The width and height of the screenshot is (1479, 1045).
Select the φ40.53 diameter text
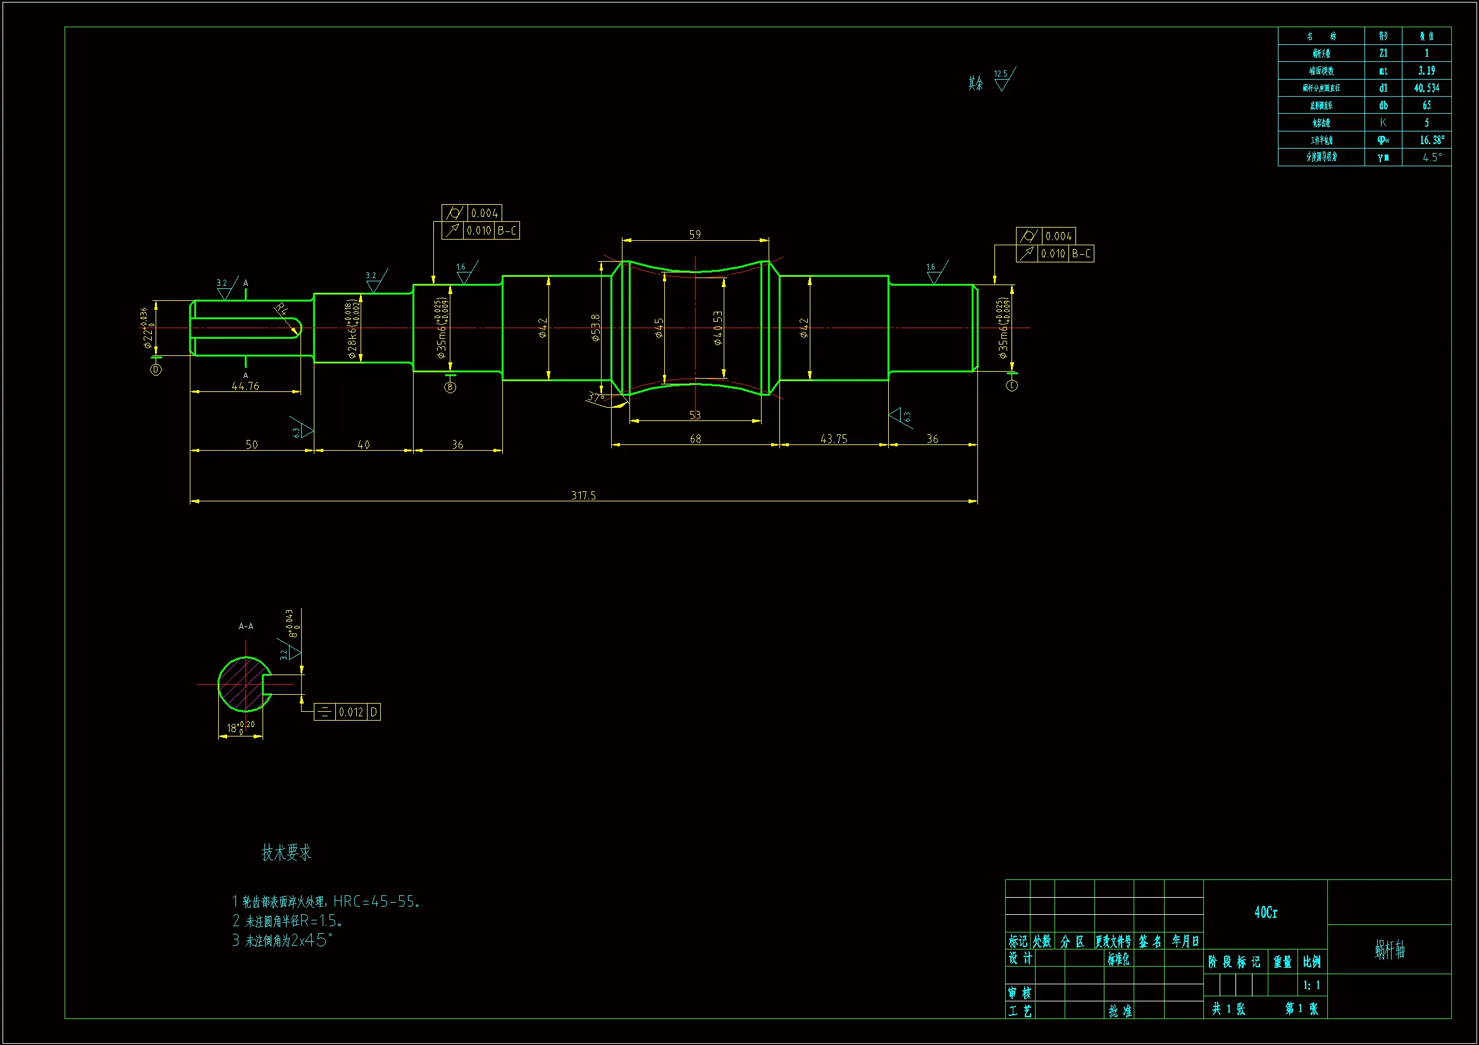[x=717, y=327]
